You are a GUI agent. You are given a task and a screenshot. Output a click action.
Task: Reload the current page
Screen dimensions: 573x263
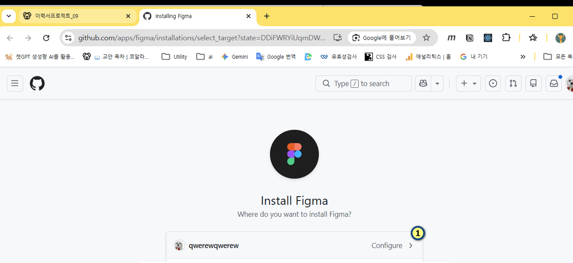click(x=46, y=38)
